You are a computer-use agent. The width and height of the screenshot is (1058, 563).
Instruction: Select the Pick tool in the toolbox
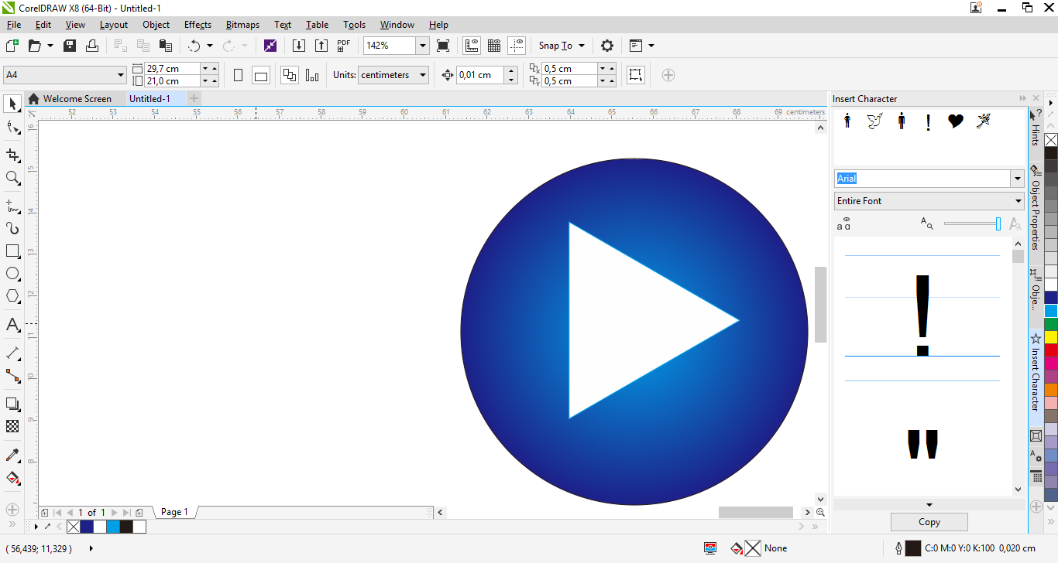coord(12,104)
